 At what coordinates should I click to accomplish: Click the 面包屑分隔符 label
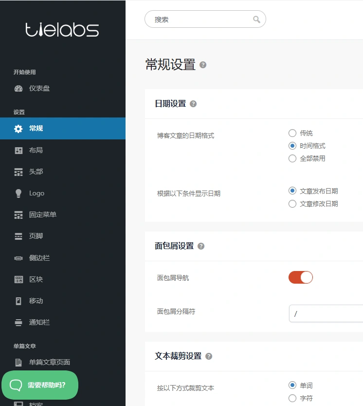(176, 311)
